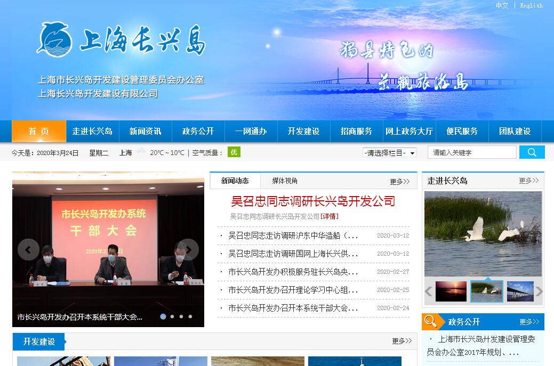Open 便民服务 navigation menu
Viewport: 554px width, 366px height.
pos(462,131)
